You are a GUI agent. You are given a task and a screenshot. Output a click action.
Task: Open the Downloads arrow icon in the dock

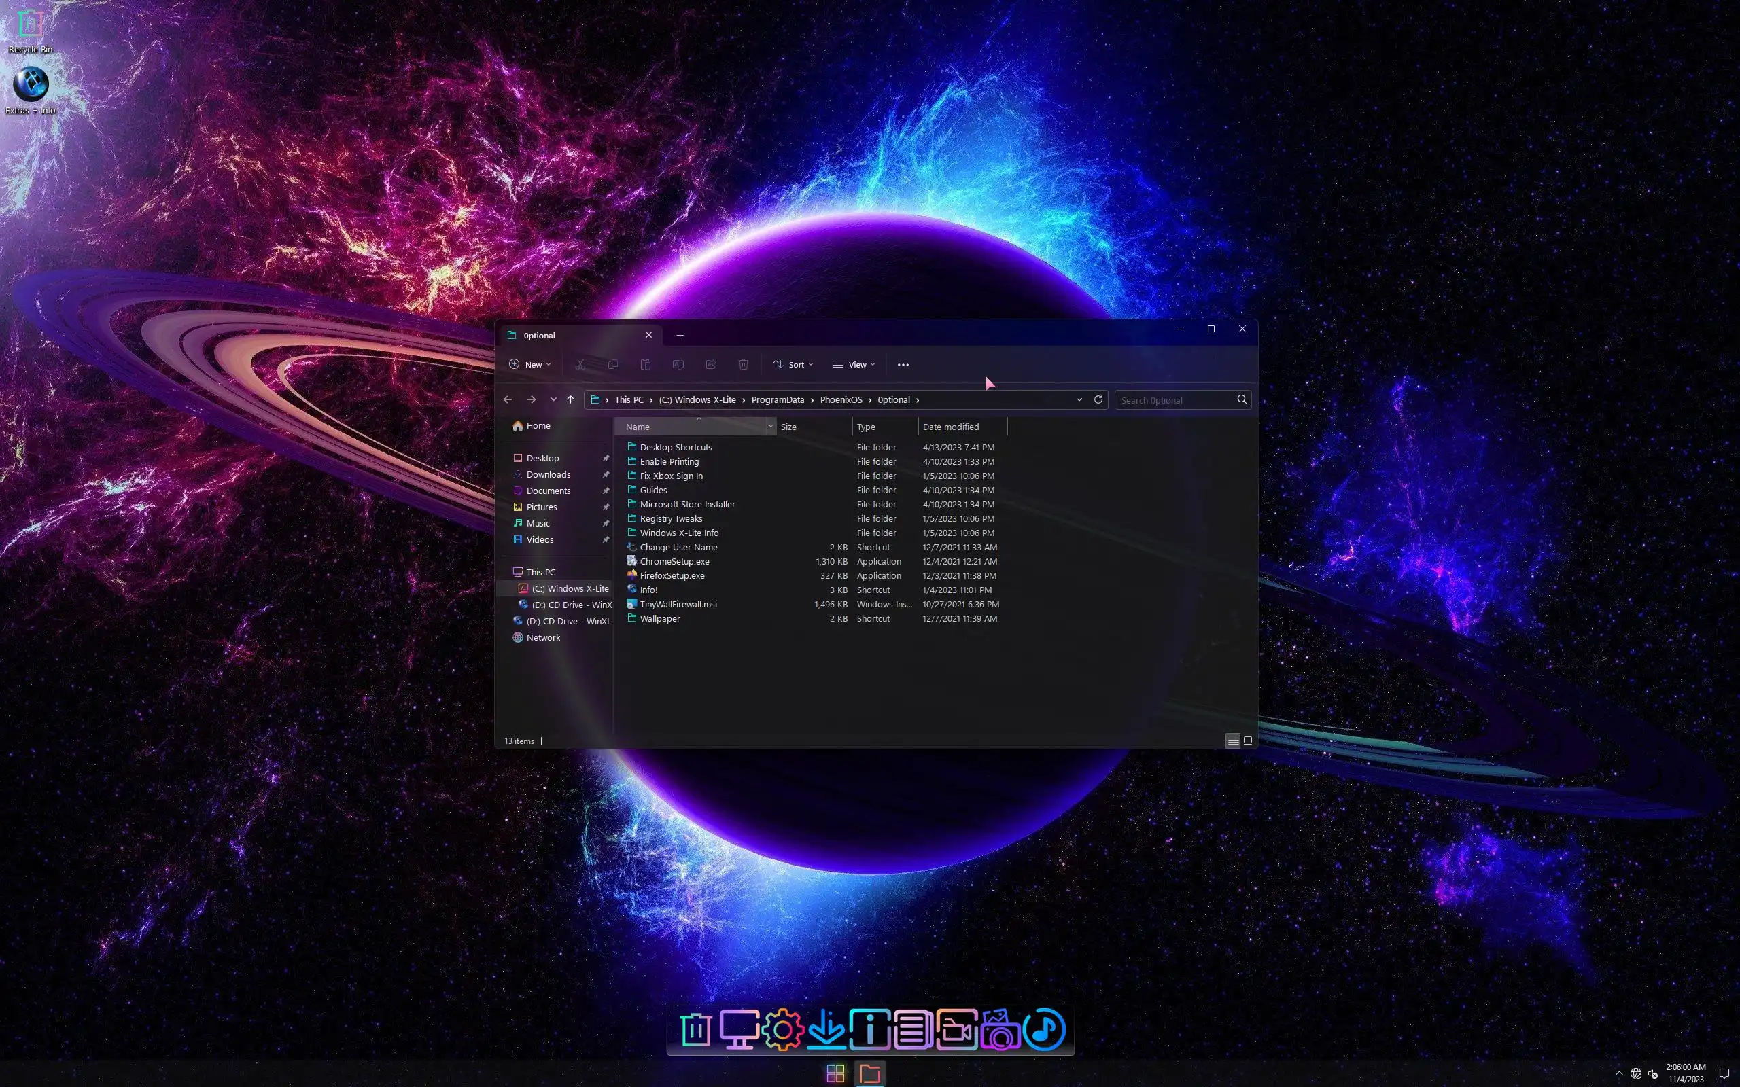tap(826, 1029)
